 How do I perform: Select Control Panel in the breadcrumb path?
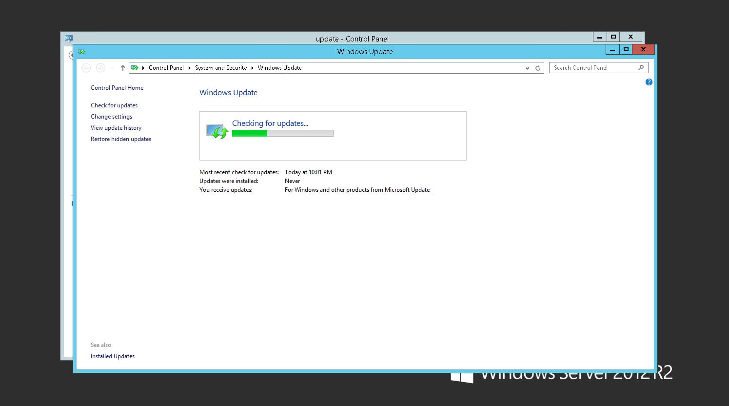coord(166,68)
